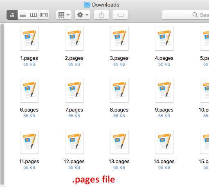Open the item arrangement dropdown

tap(64, 15)
